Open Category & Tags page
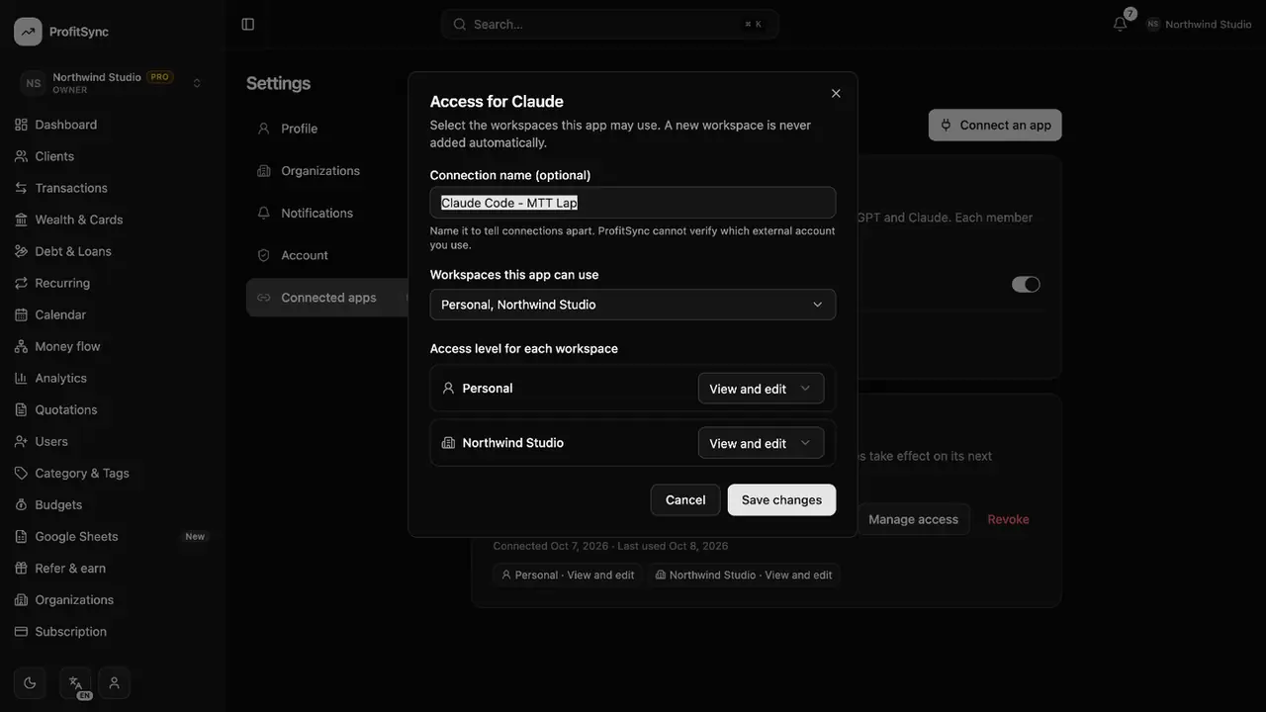The width and height of the screenshot is (1266, 712). pos(112,473)
